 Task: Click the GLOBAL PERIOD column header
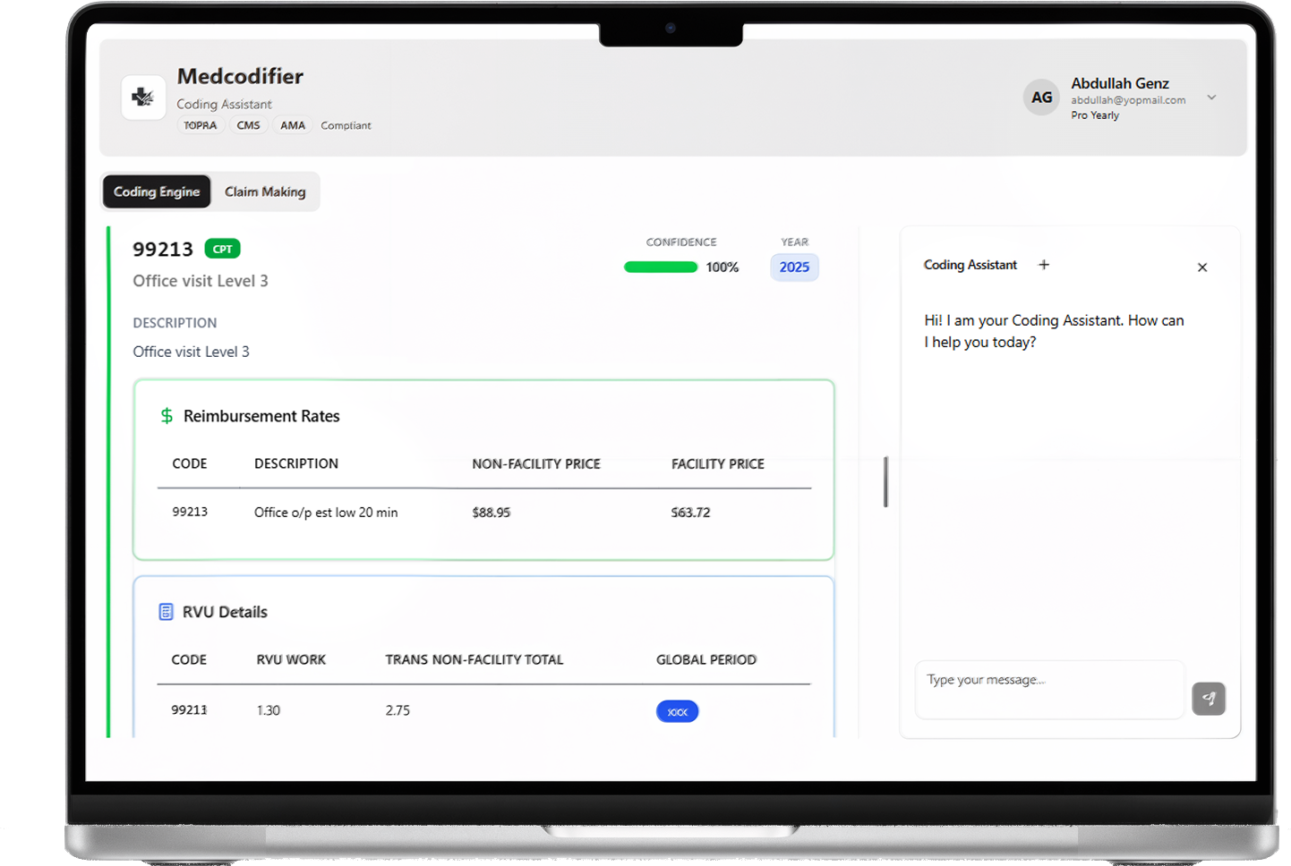706,660
